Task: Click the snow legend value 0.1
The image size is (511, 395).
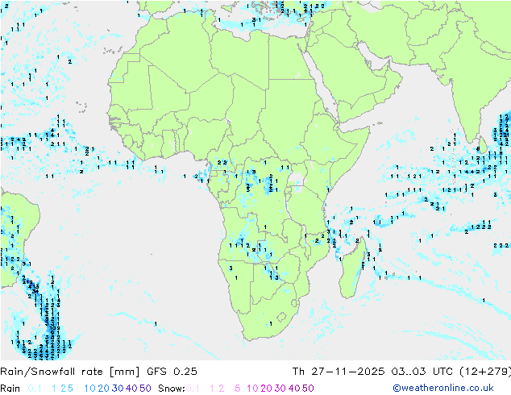Action: [193, 389]
